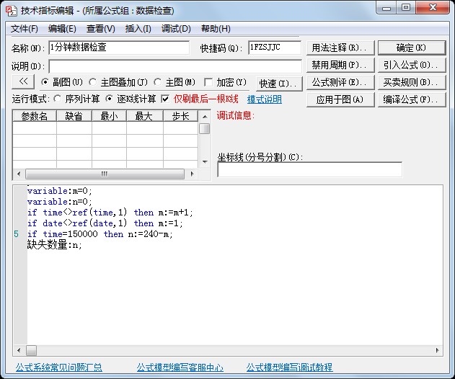The image size is (455, 379).
Task: Toggle the 仅刷最后一根K线 checkbox
Action: pyautogui.click(x=165, y=99)
